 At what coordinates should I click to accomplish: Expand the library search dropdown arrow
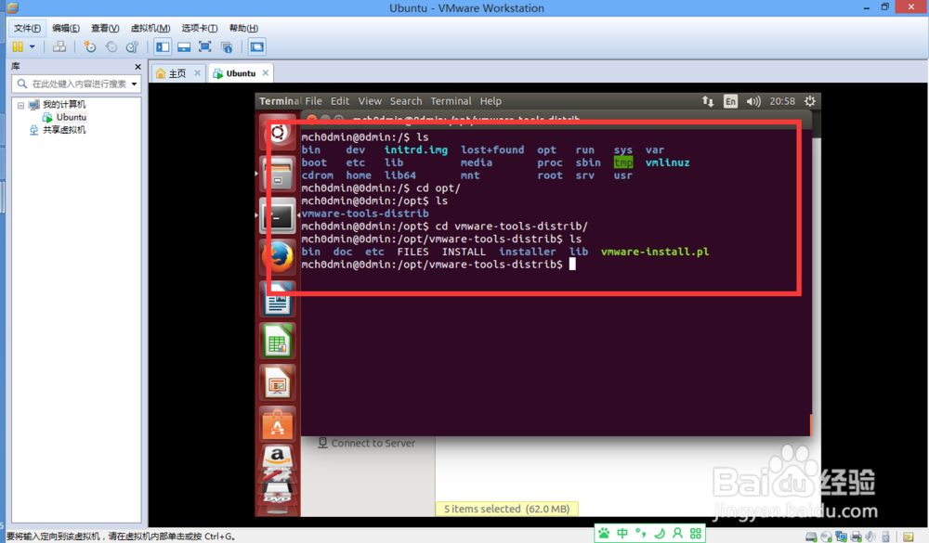[135, 84]
